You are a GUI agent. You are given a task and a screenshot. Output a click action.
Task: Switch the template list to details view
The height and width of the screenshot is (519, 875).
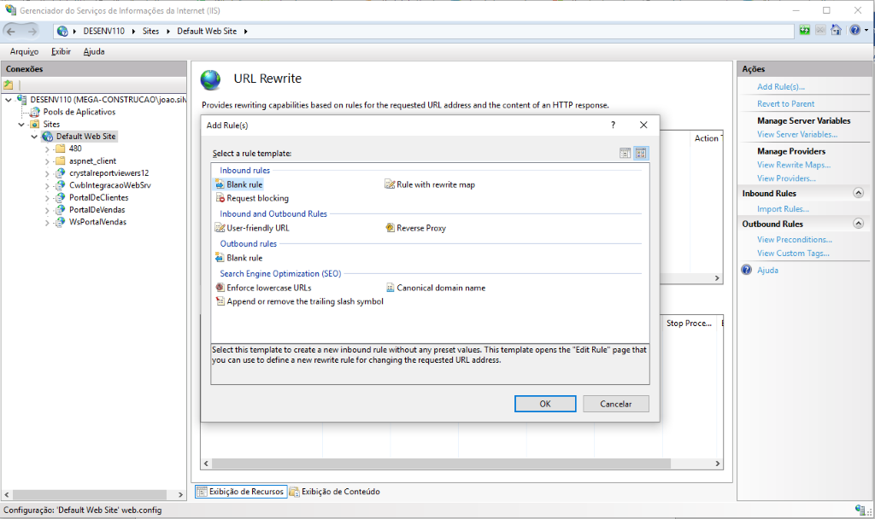[x=625, y=153]
